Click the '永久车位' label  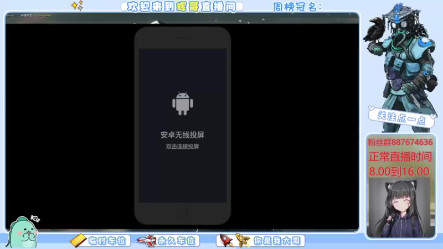177,241
